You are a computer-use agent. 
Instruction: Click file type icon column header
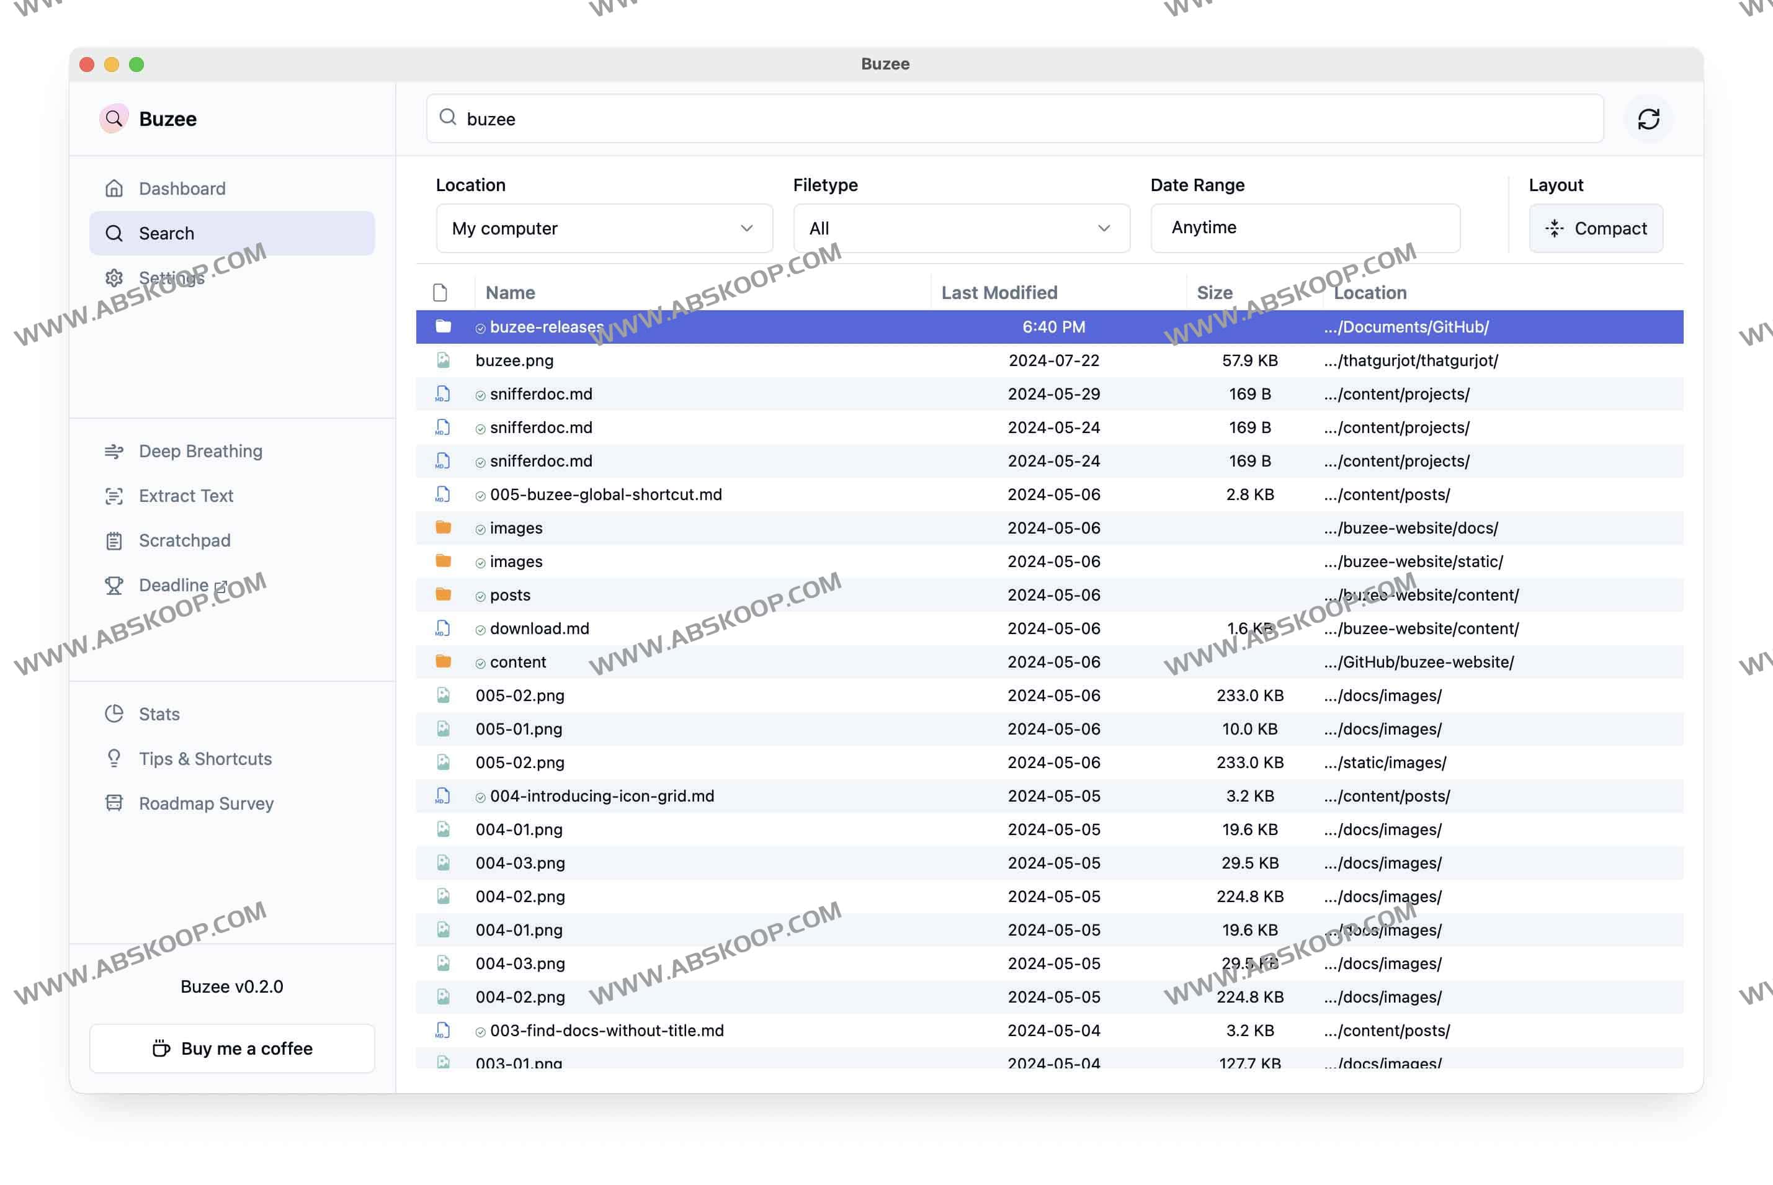point(440,292)
